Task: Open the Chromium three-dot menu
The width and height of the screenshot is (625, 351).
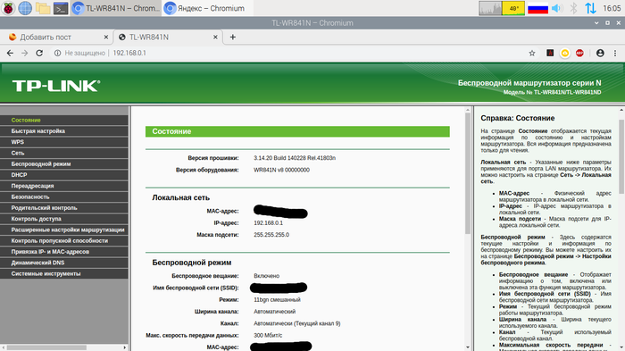Action: coord(615,53)
